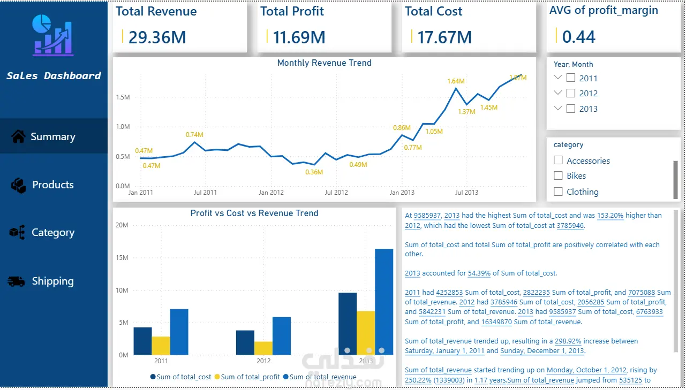686x390 pixels.
Task: Click the Sales Dashboard chart logo
Action: point(54,35)
